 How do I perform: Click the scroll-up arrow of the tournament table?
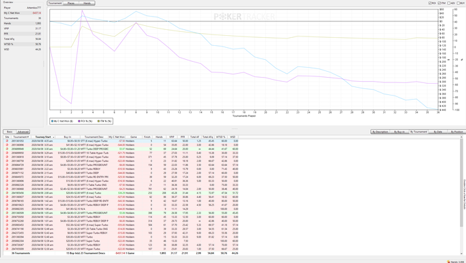(461, 137)
